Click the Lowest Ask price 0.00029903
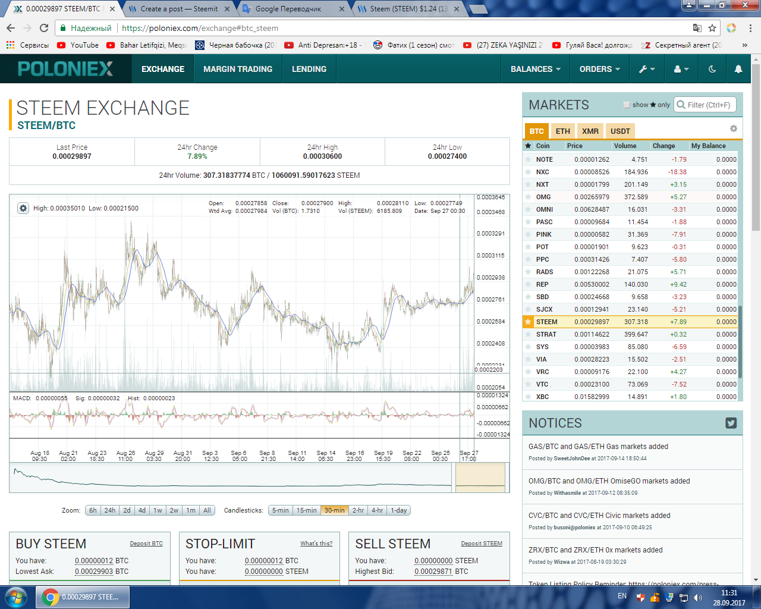 [x=94, y=571]
